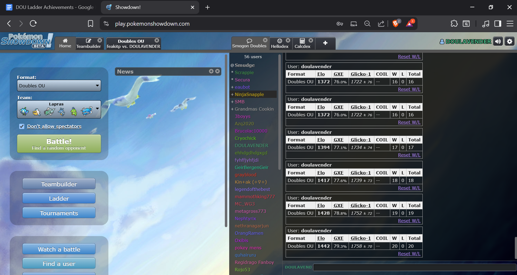The image size is (517, 275).
Task: Open a new browser tab
Action: tap(208, 7)
